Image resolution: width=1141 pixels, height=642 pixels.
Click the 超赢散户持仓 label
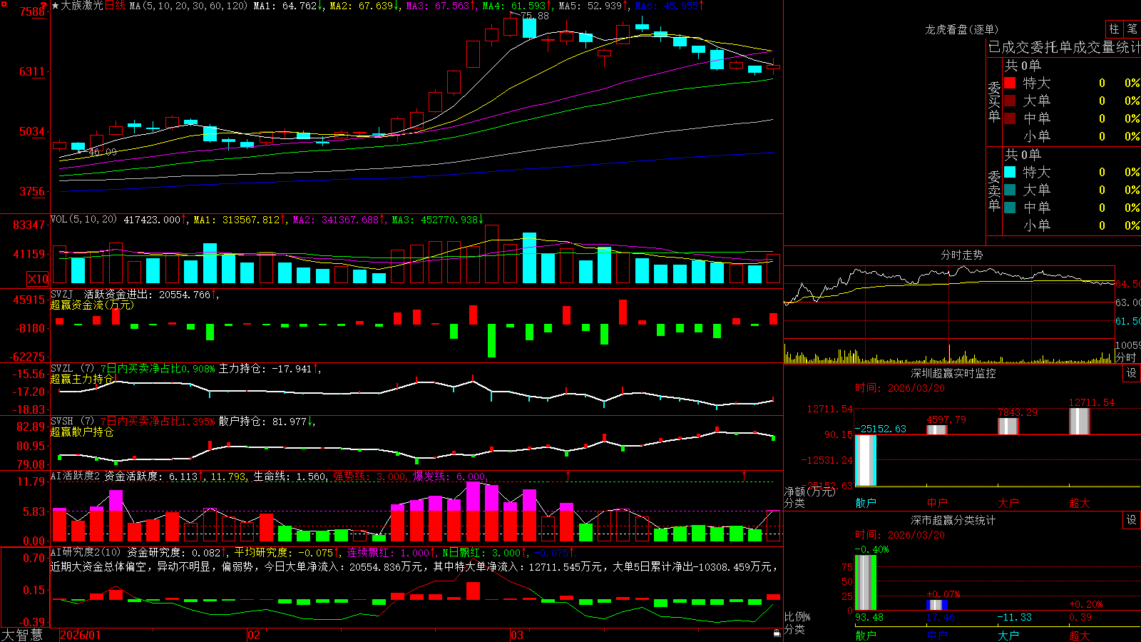click(x=82, y=432)
